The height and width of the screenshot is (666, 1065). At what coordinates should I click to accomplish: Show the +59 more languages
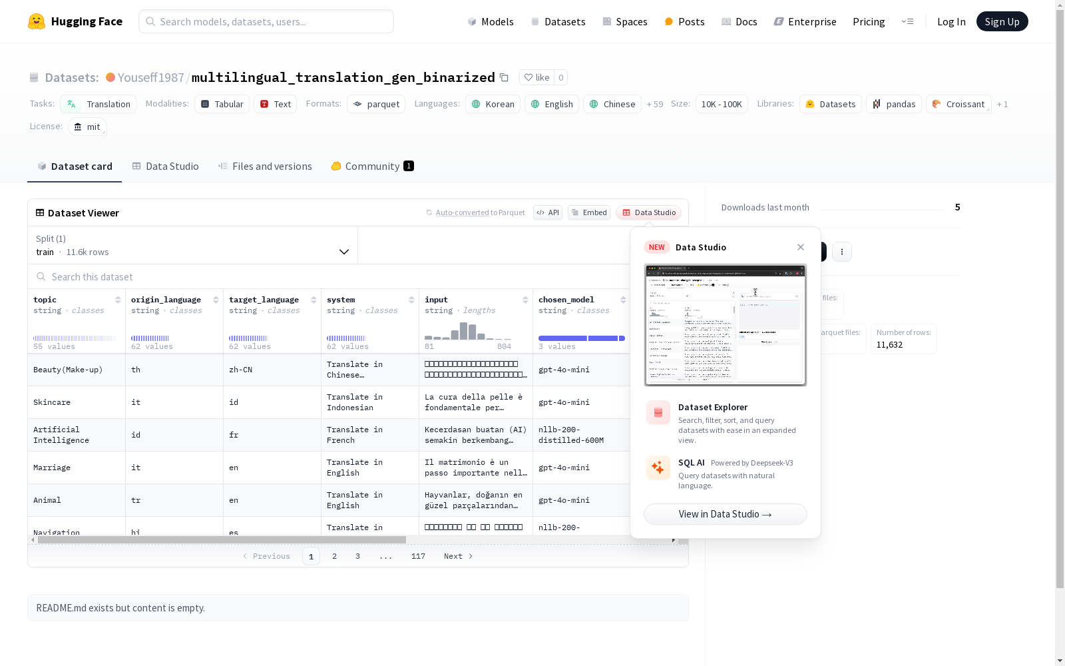pyautogui.click(x=655, y=104)
